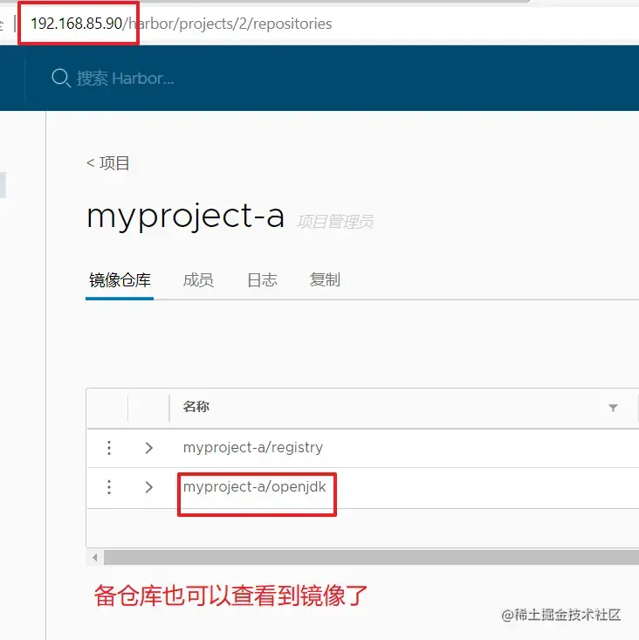Focus the 搜索 Harbor search field
Image resolution: width=639 pixels, height=640 pixels.
(126, 78)
